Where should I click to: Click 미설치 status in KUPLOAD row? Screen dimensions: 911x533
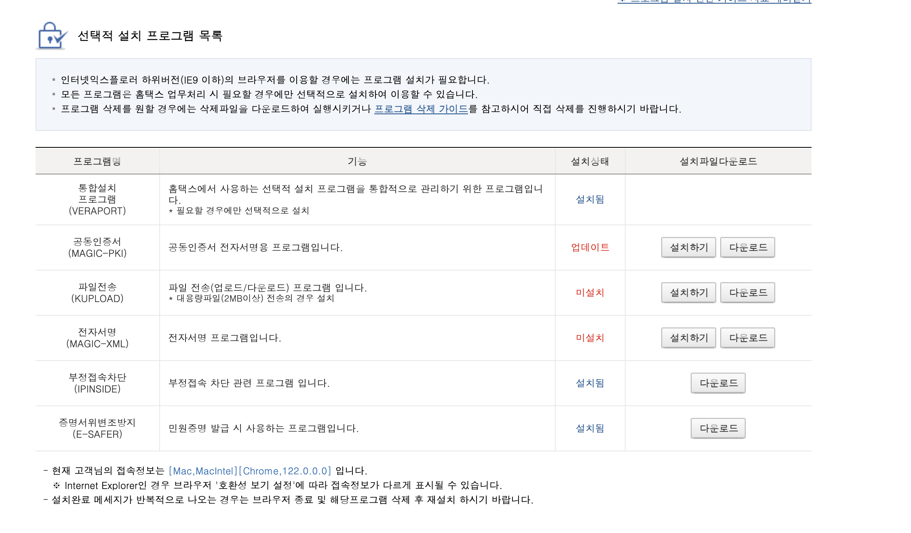(x=590, y=293)
